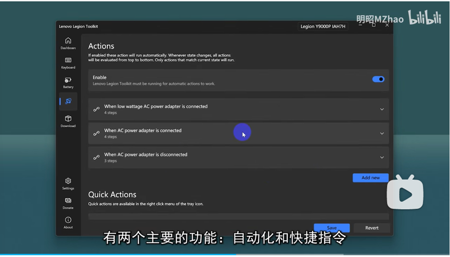Click the 明昭MZhao uploader watermark name
The image size is (450, 257).
point(380,19)
